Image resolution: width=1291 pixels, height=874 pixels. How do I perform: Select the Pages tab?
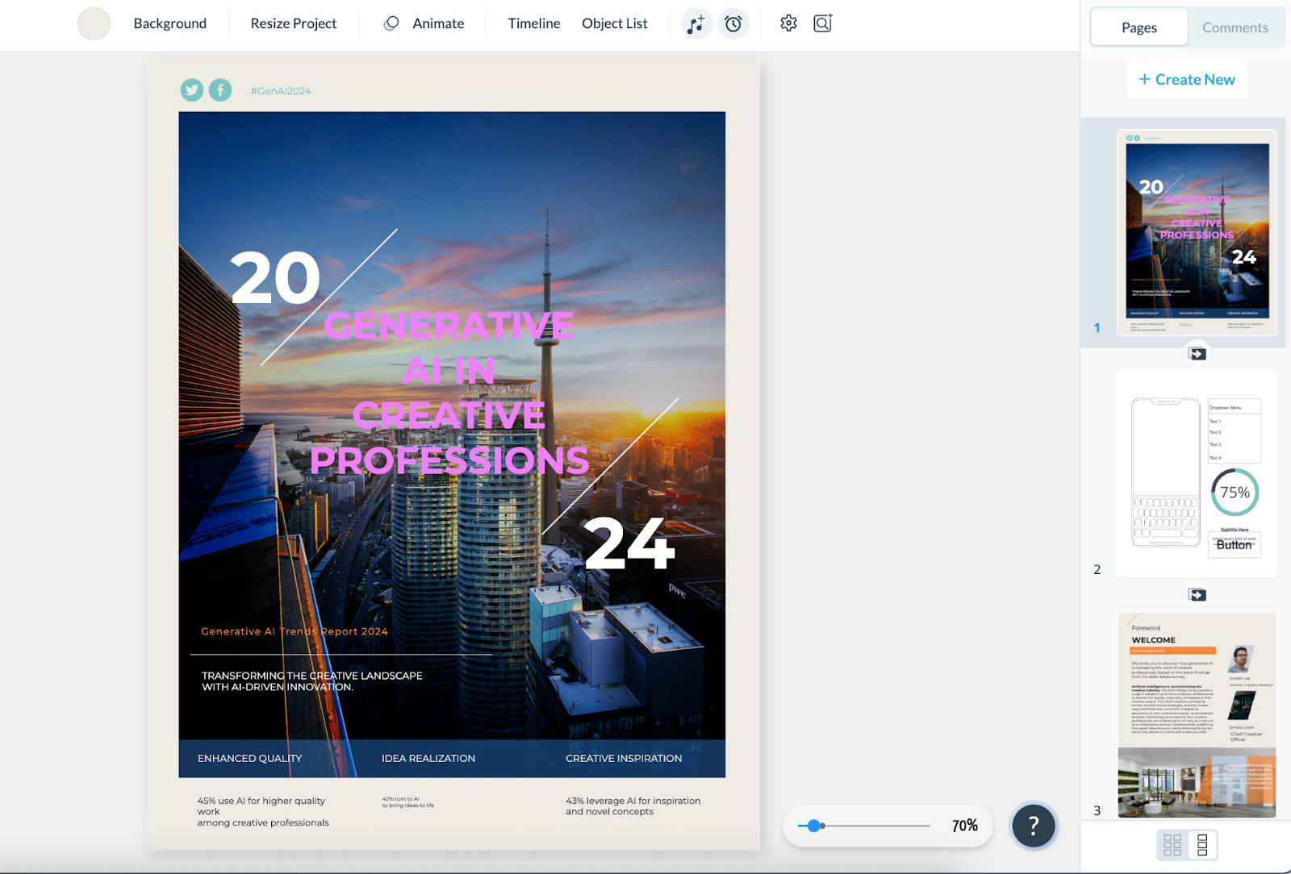(1138, 27)
